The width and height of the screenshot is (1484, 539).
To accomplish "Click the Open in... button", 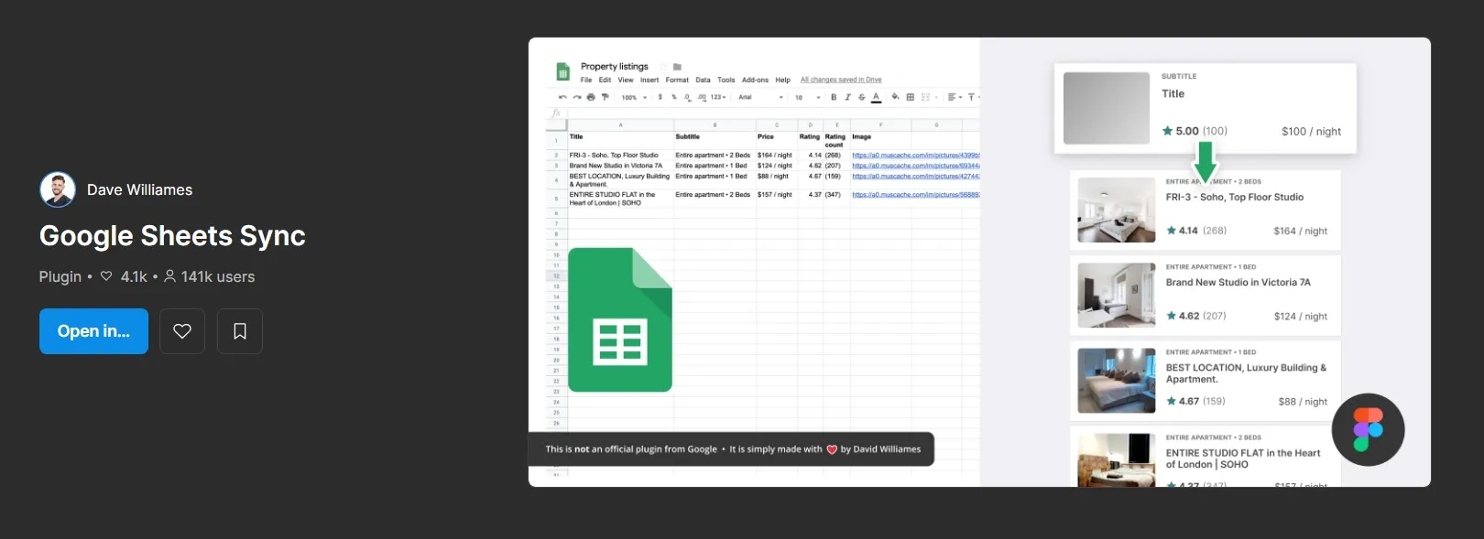I will [93, 331].
